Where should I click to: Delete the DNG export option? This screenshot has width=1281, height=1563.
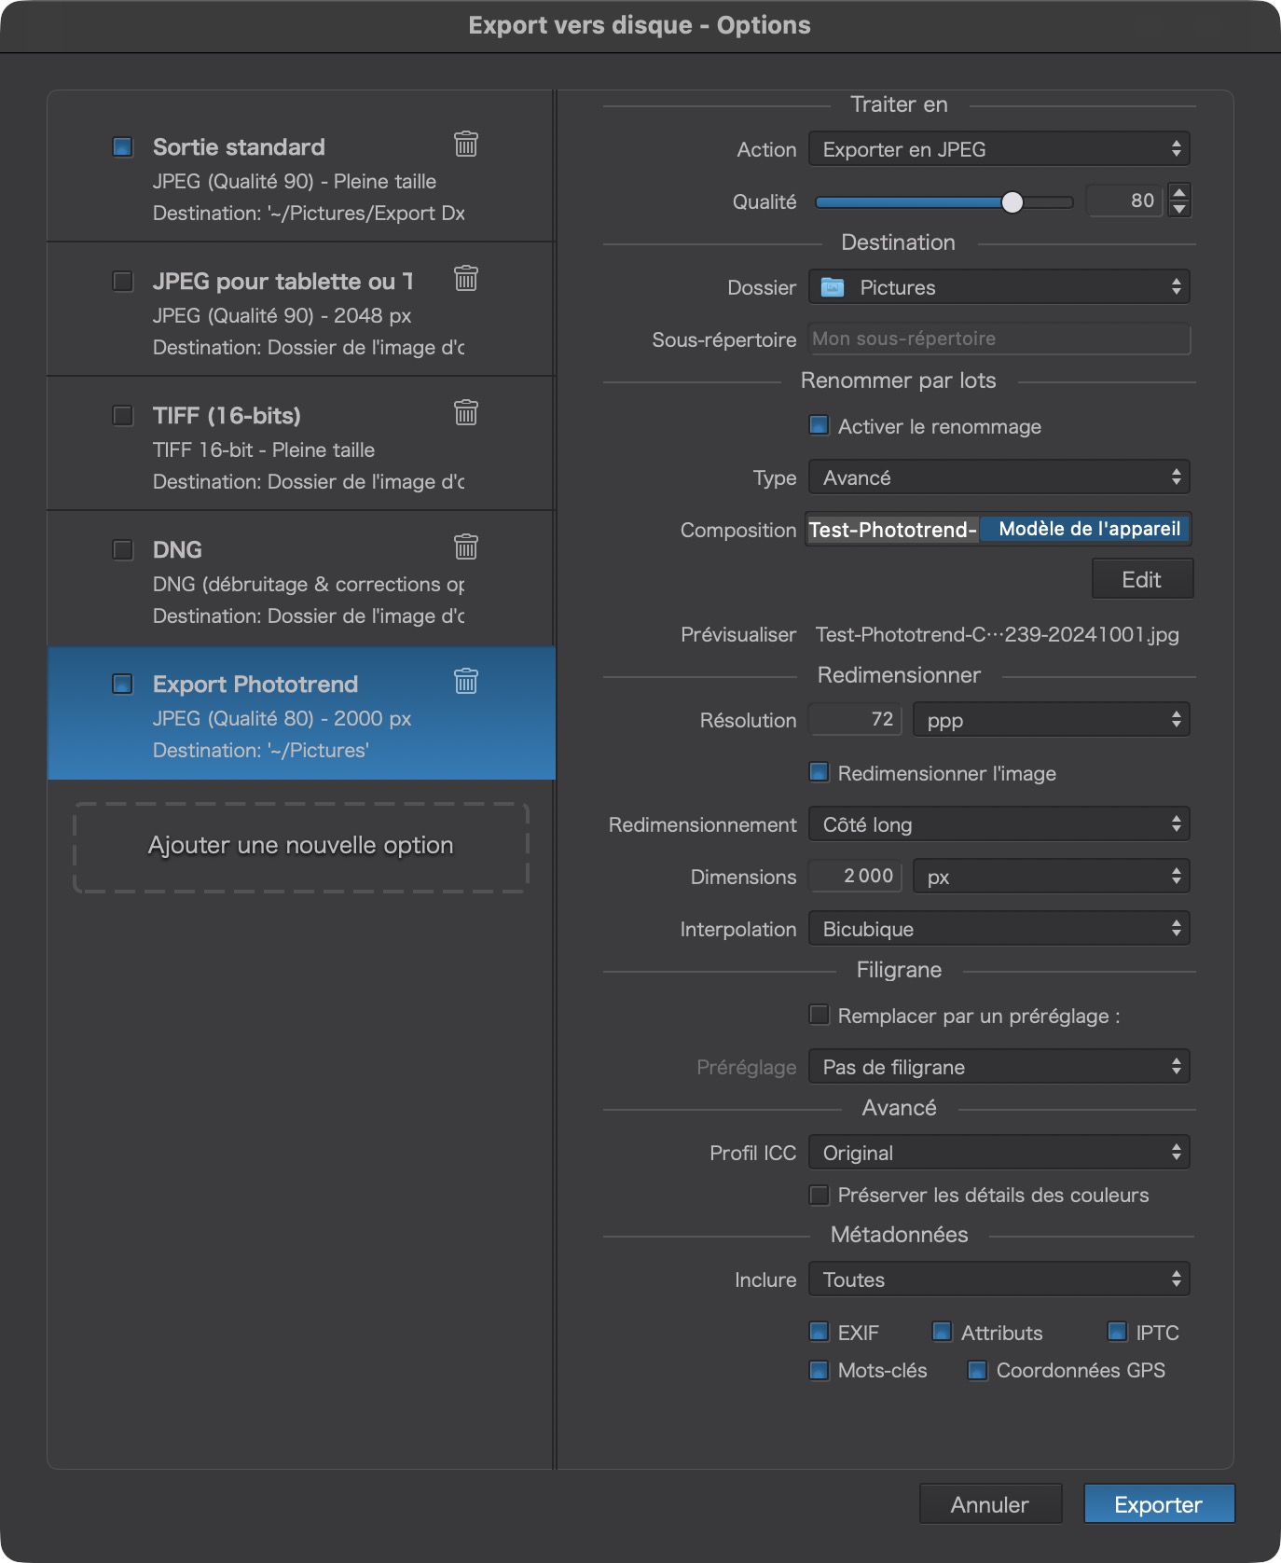click(465, 546)
